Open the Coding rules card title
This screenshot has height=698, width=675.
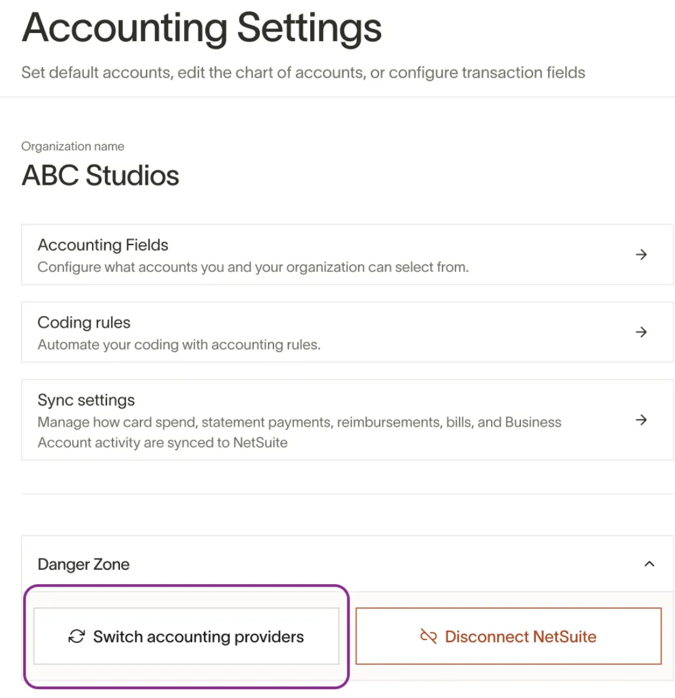coord(84,322)
